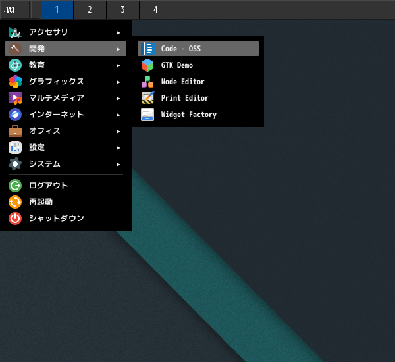Open GTK Demo application icon
This screenshot has width=395, height=362.
[147, 65]
